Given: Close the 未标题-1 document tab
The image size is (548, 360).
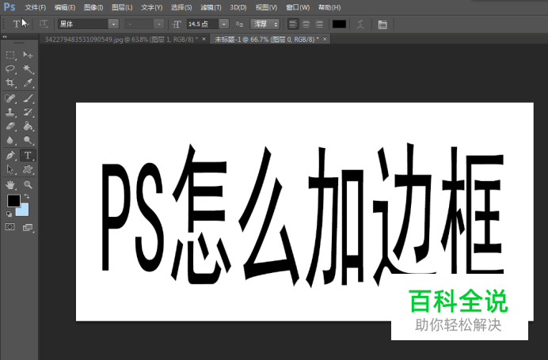Looking at the screenshot, I should (325, 39).
